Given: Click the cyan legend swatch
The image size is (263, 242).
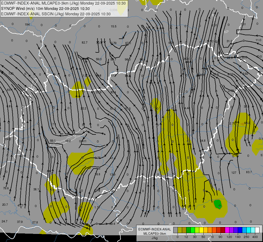Looking at the screenshot, I should click(x=248, y=230).
